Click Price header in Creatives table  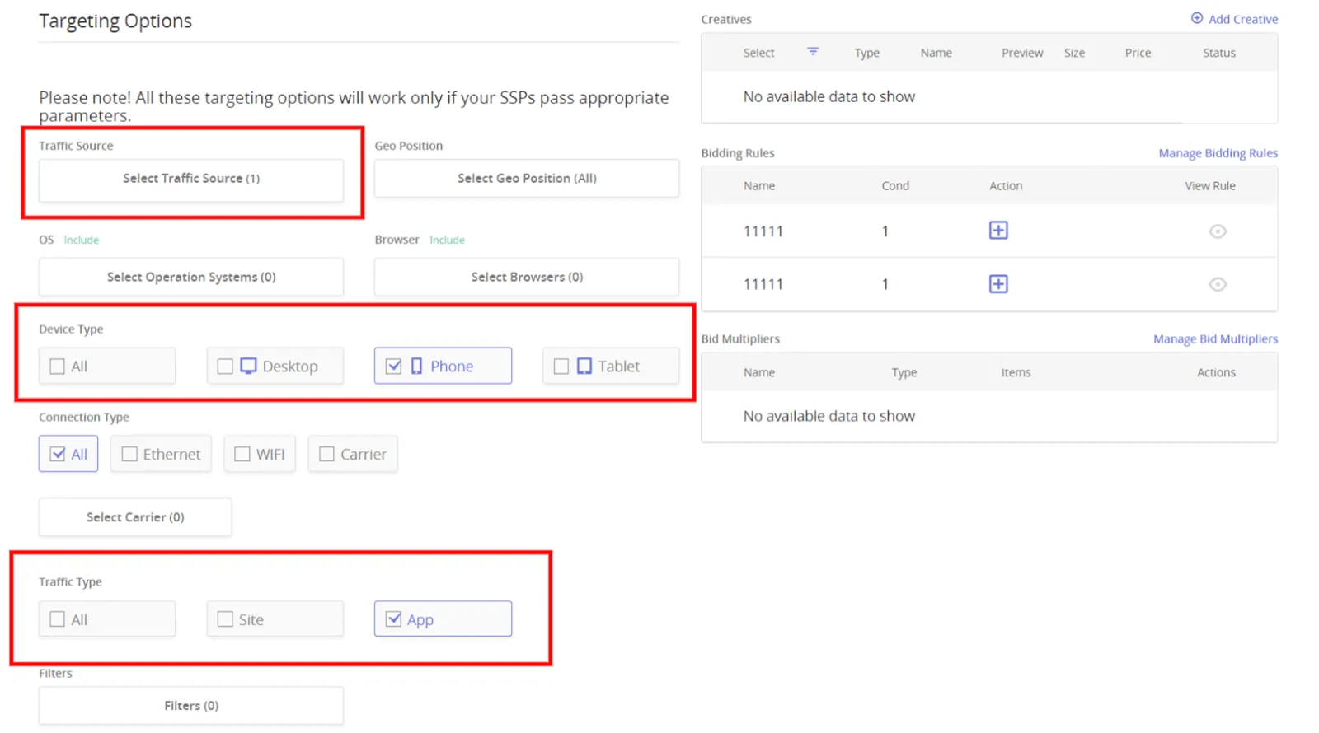[1138, 53]
